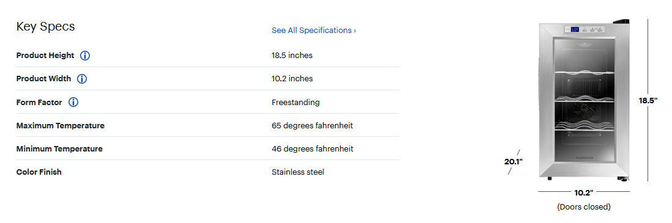The width and height of the screenshot is (672, 223).
Task: Click the chevron after See All Specifications
Action: point(355,31)
